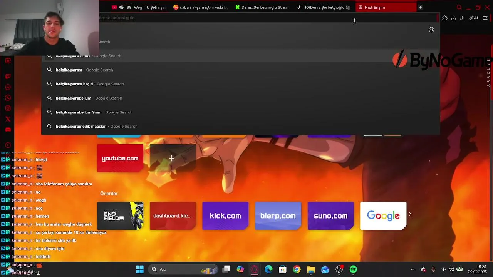
Task: Open X (Twitter) in the sidebar
Action: (x=8, y=119)
